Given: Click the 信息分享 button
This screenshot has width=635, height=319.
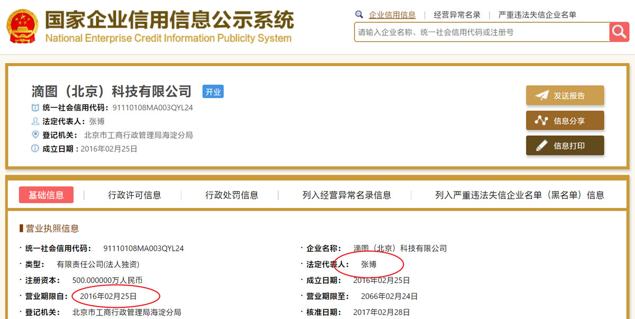Looking at the screenshot, I should point(565,121).
